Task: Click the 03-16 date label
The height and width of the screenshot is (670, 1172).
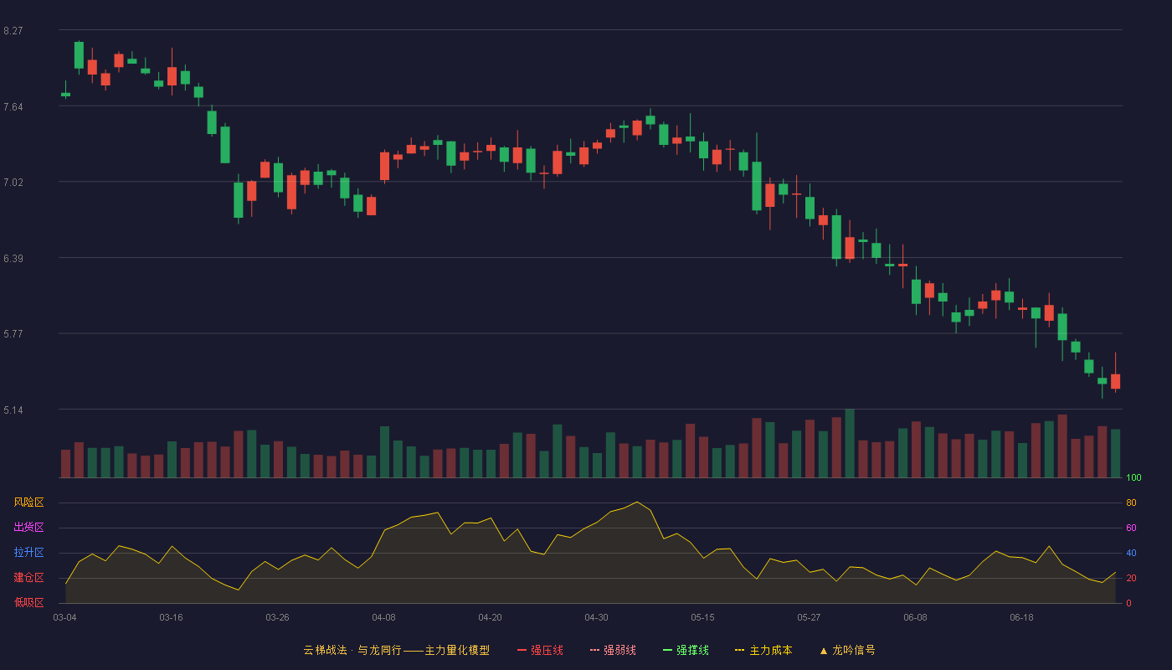Action: coord(171,617)
